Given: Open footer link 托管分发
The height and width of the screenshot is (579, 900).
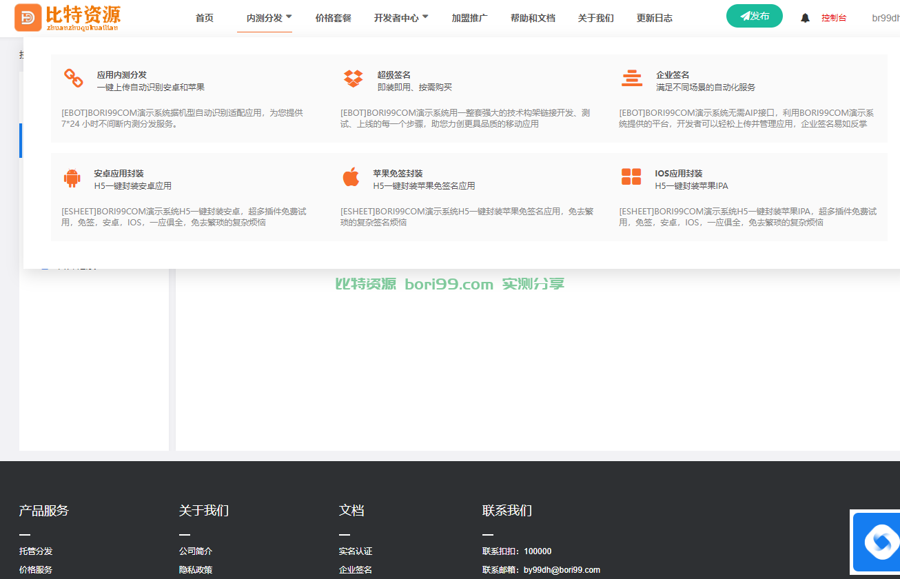Looking at the screenshot, I should click(36, 551).
